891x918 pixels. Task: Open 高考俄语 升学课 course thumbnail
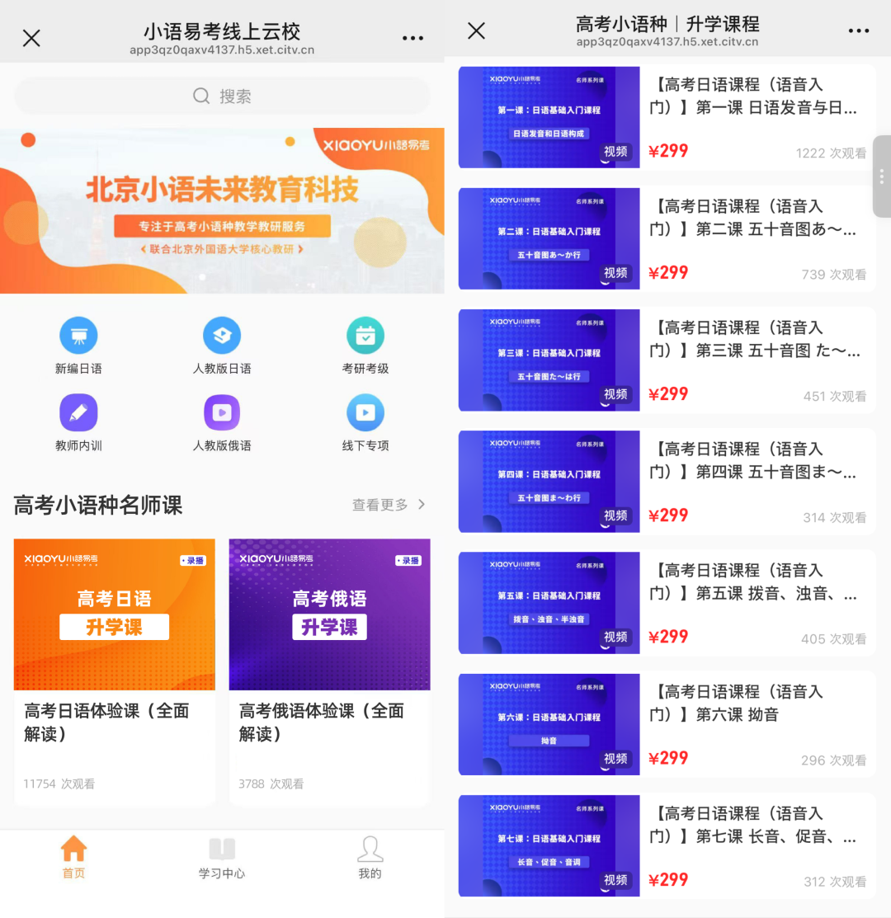330,614
